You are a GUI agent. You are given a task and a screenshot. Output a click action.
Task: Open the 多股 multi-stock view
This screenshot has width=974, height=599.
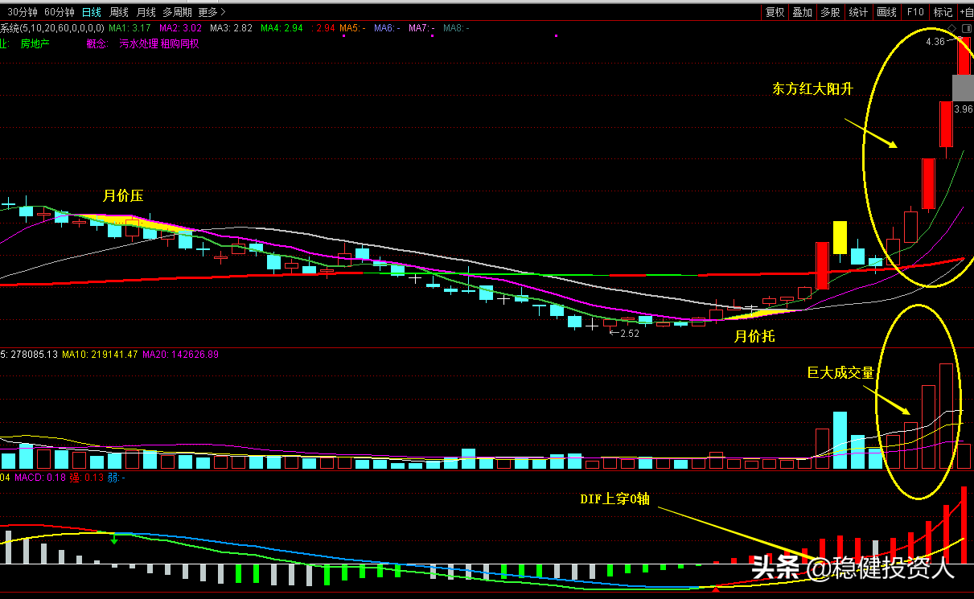pos(831,12)
